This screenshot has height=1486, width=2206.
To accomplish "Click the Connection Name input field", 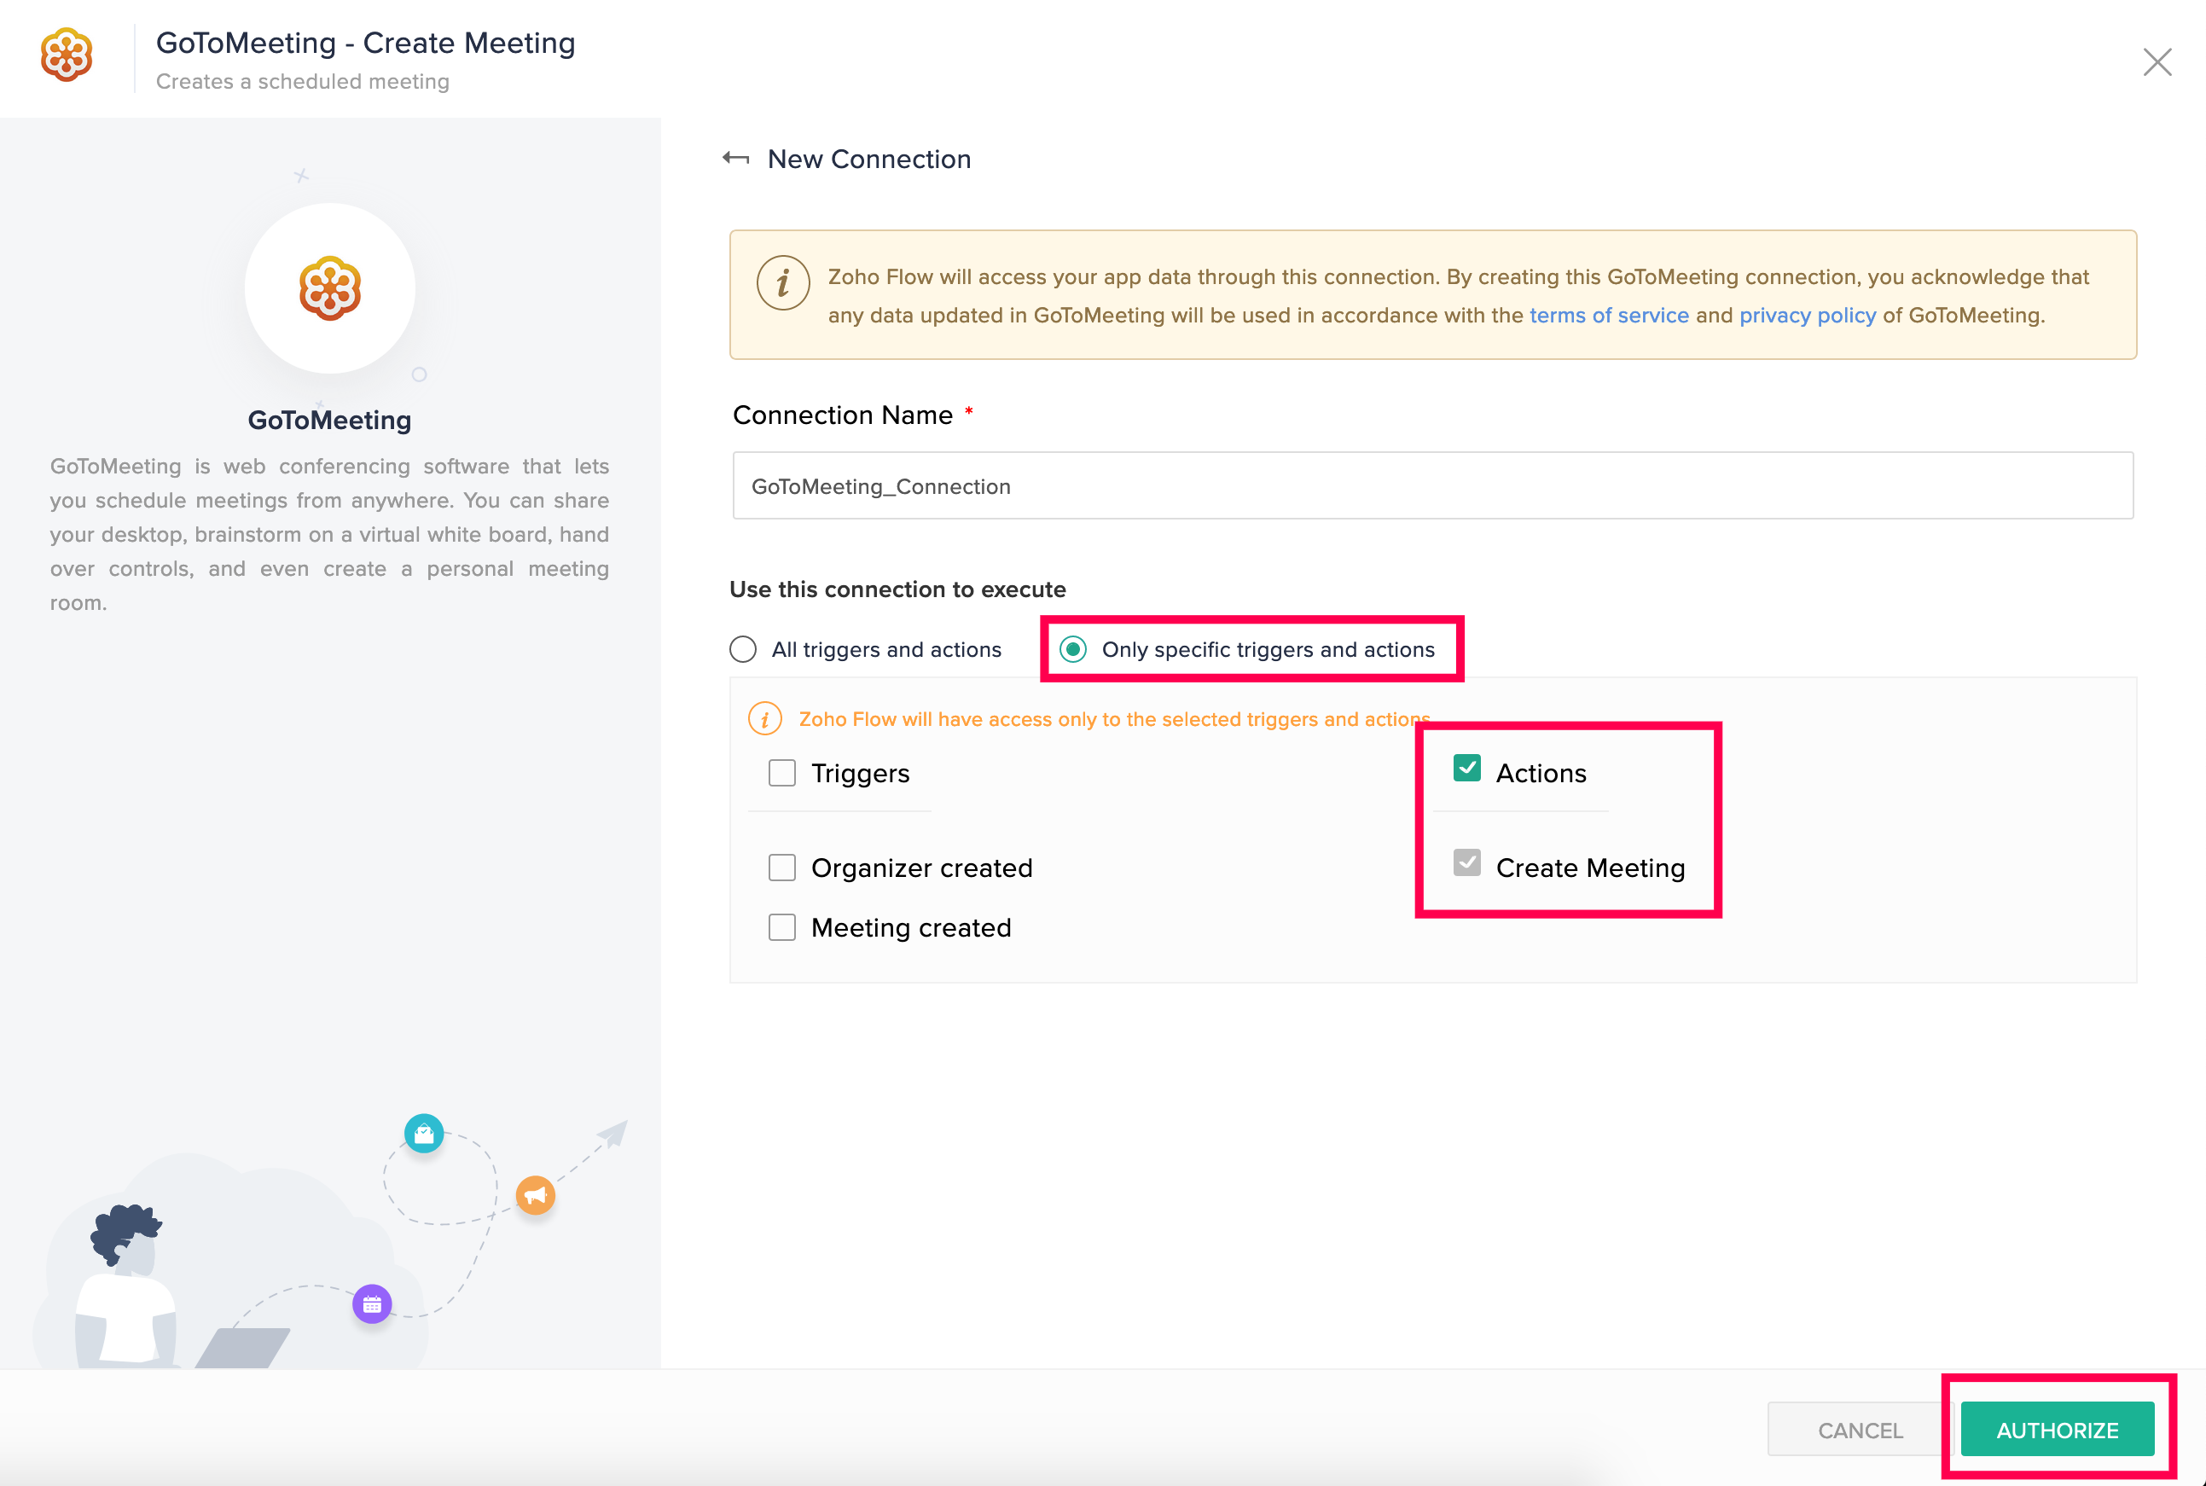I will tap(1431, 485).
